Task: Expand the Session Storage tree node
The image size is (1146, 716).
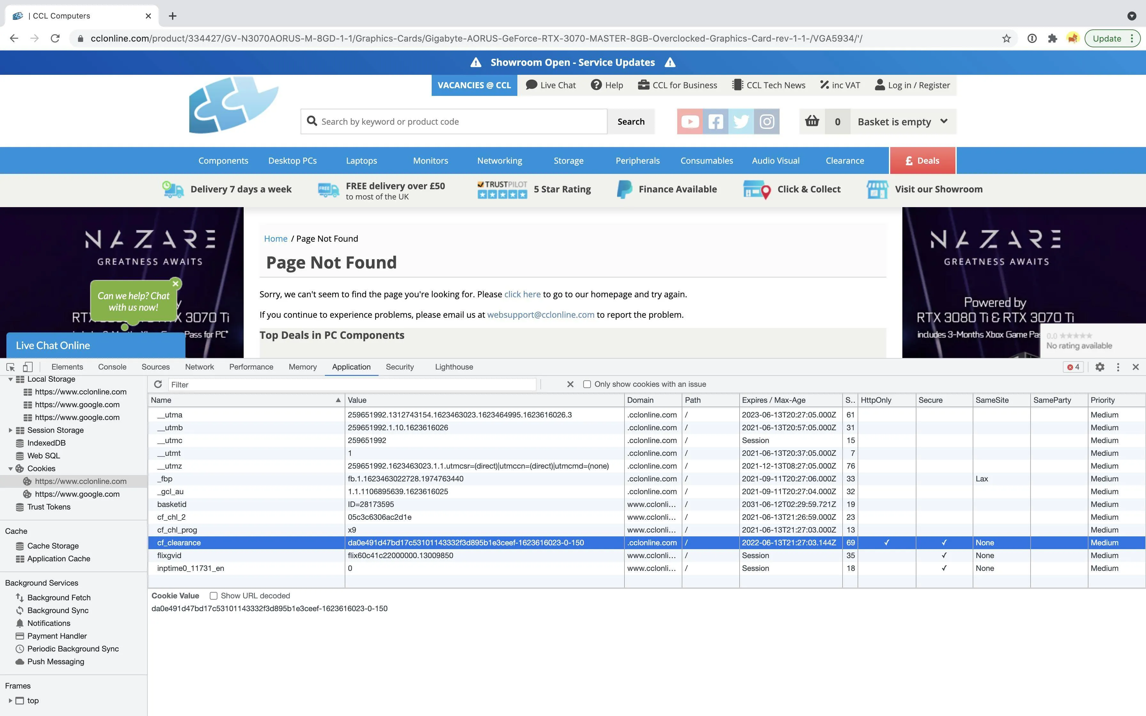Action: point(11,430)
